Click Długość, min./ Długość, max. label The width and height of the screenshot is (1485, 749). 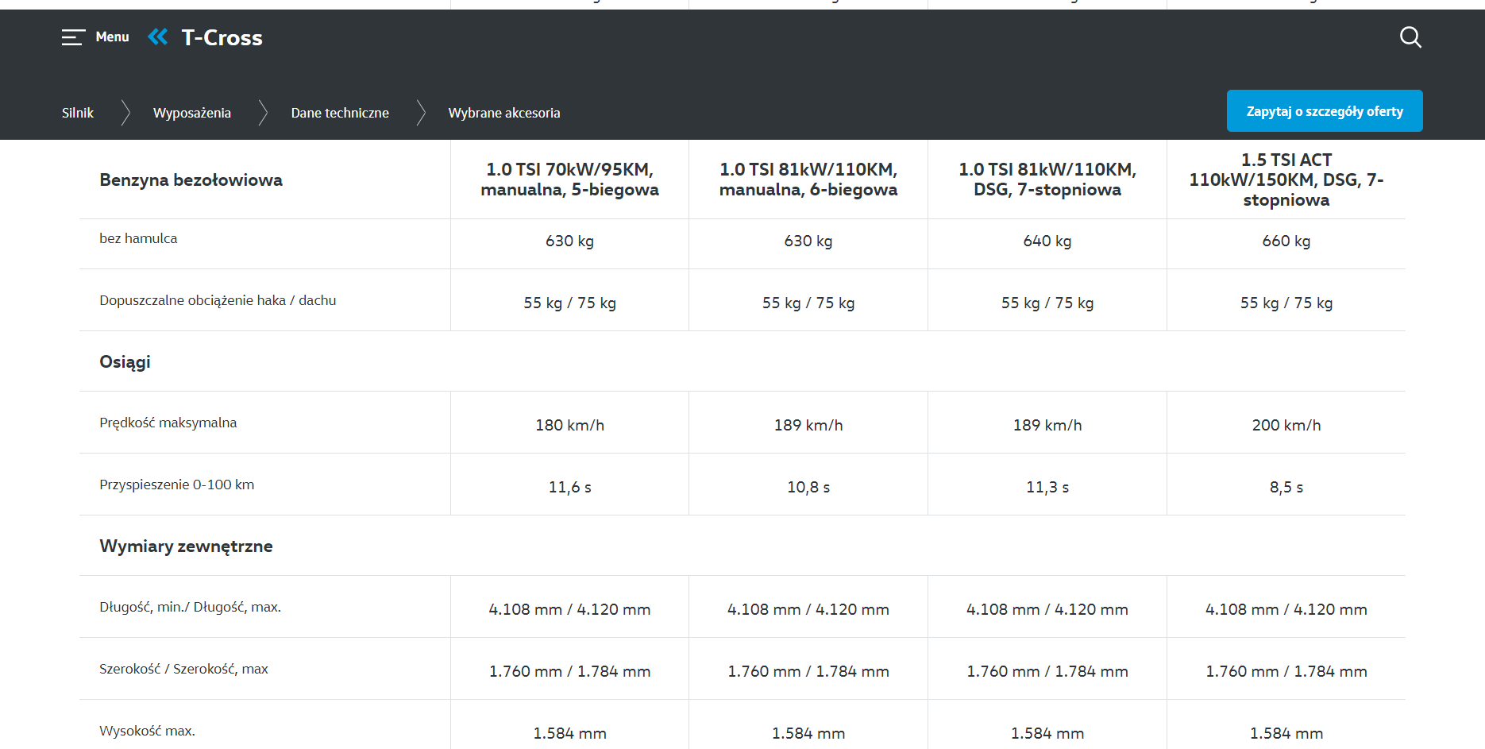point(190,607)
